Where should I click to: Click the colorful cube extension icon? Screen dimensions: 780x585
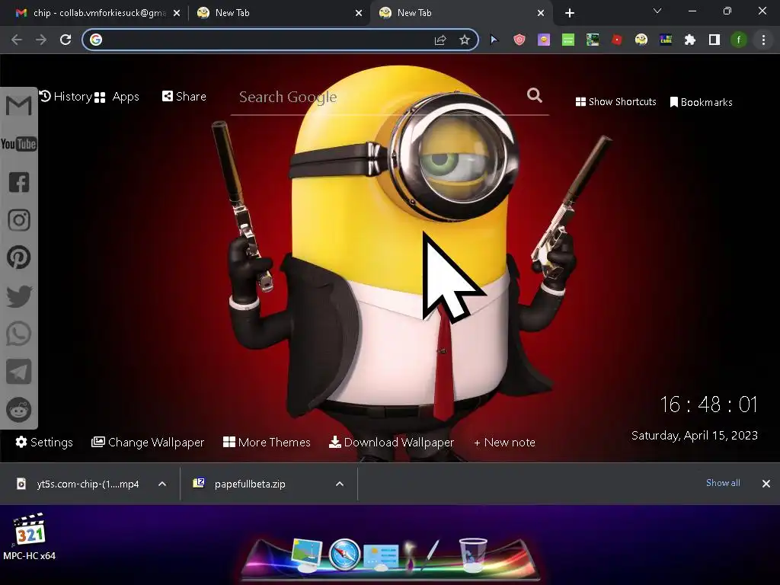(666, 40)
